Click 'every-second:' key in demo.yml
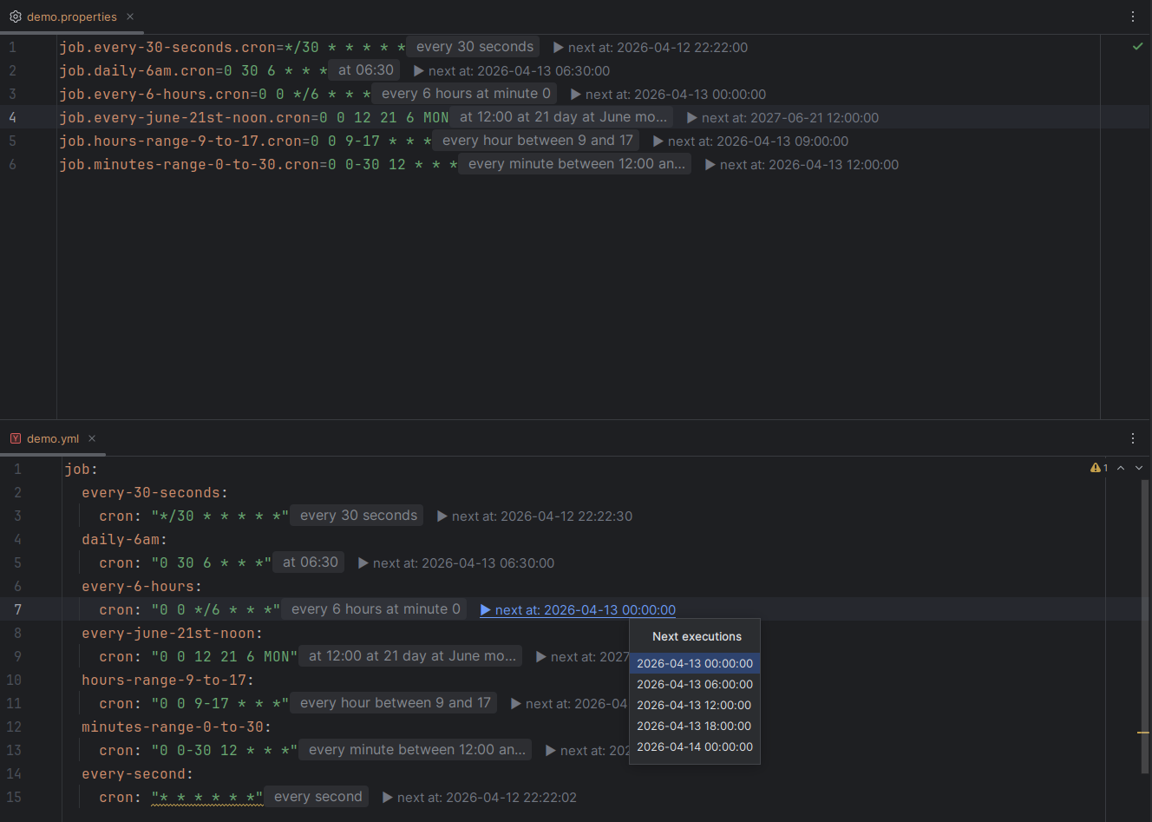The height and width of the screenshot is (822, 1152). tap(137, 774)
